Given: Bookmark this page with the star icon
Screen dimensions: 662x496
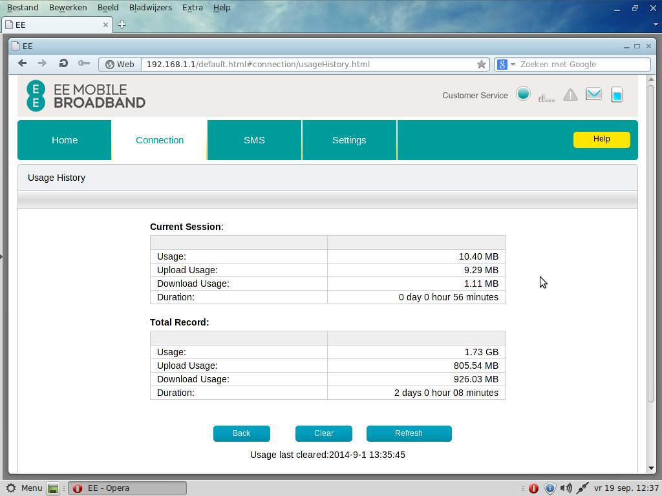Looking at the screenshot, I should click(x=481, y=65).
